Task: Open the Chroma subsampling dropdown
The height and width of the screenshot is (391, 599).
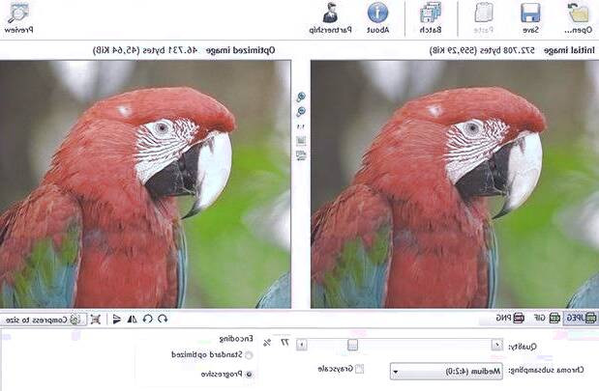Action: (446, 371)
